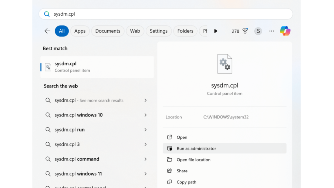
Task: Click magnifier icon beside sysdm.cpl command
Action: (48, 159)
